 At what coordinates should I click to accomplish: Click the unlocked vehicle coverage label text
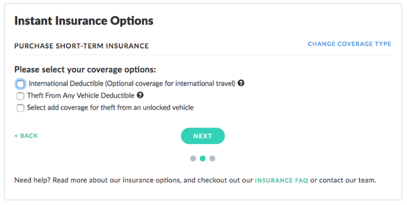click(110, 107)
